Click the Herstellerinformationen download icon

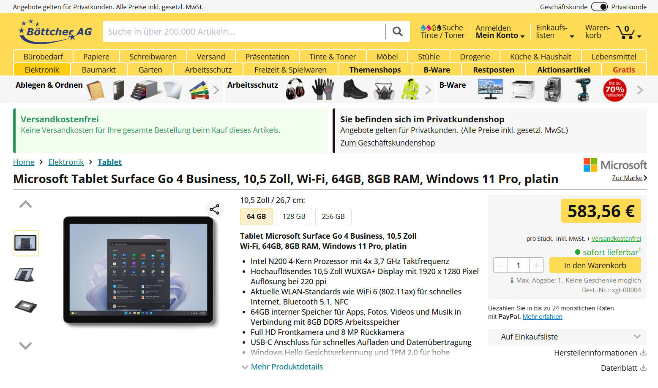tap(643, 353)
